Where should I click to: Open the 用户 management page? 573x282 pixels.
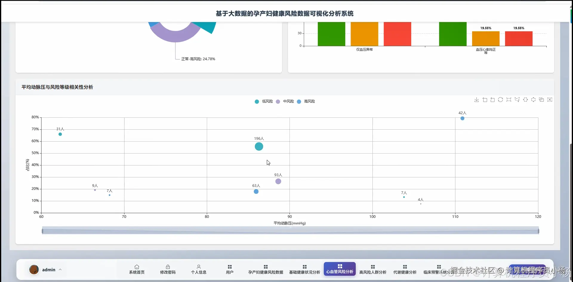coord(229,269)
